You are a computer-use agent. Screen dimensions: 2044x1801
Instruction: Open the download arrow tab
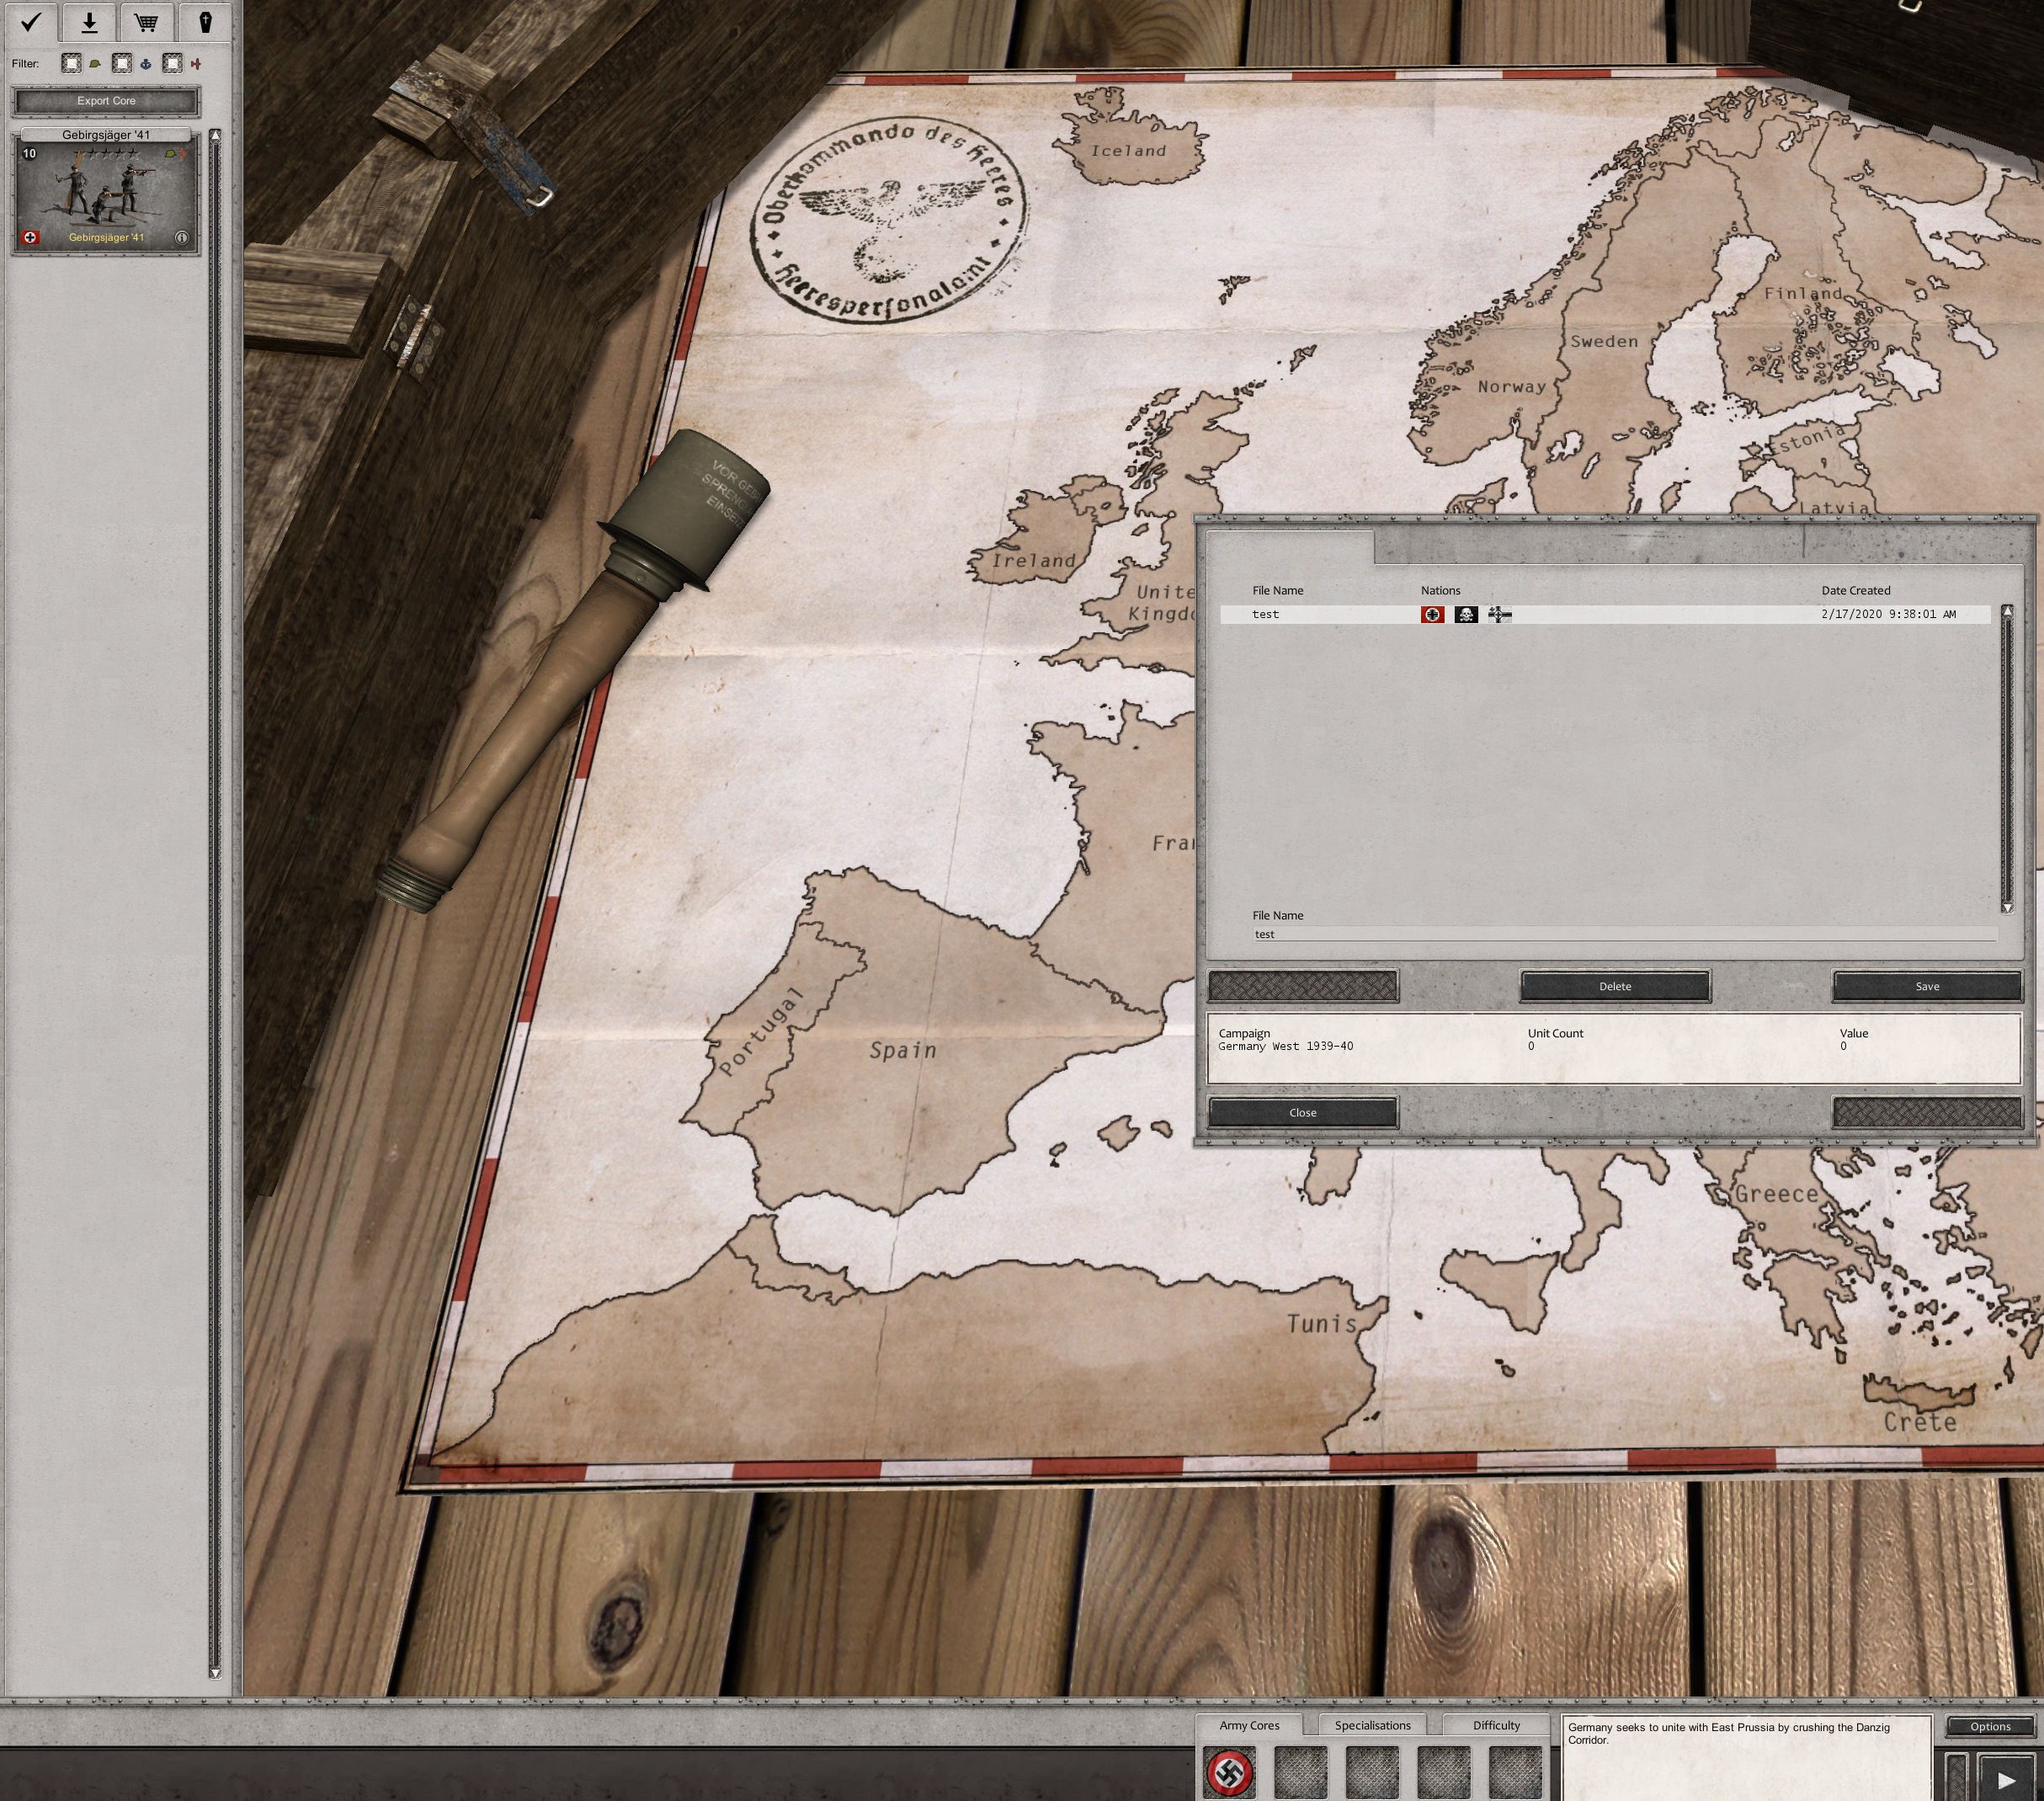[89, 21]
